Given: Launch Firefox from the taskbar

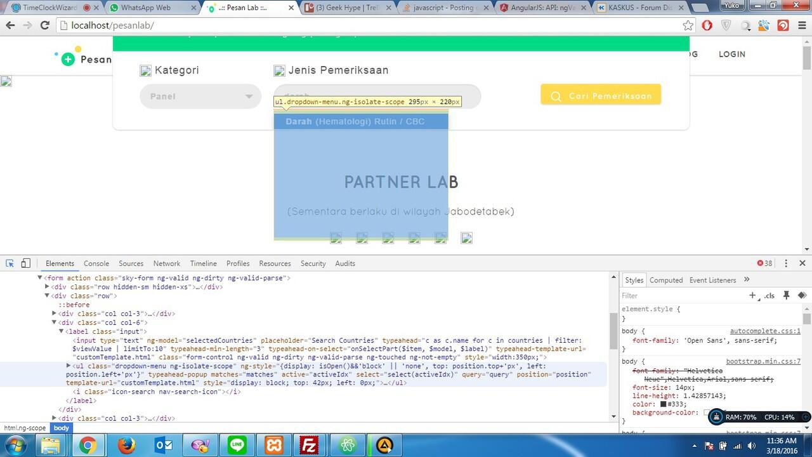Looking at the screenshot, I should (x=126, y=446).
